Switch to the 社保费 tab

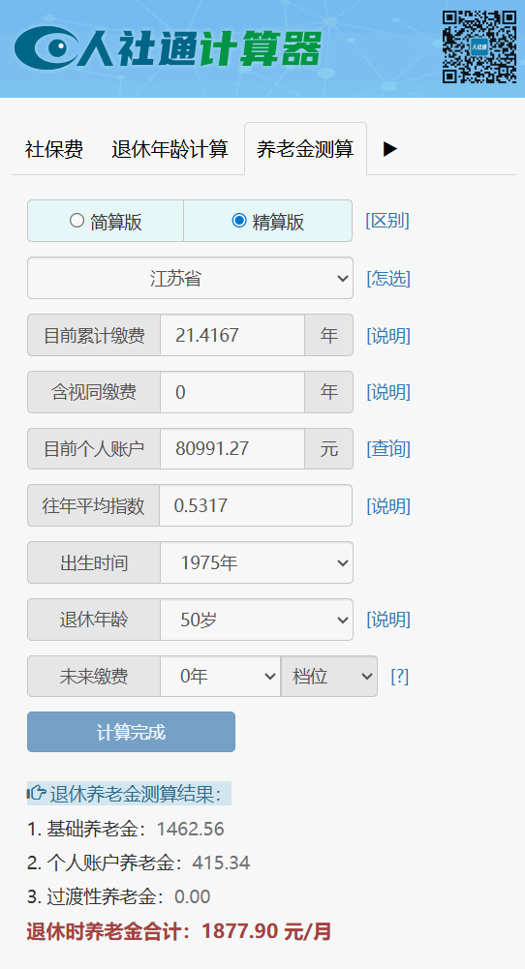(x=54, y=149)
